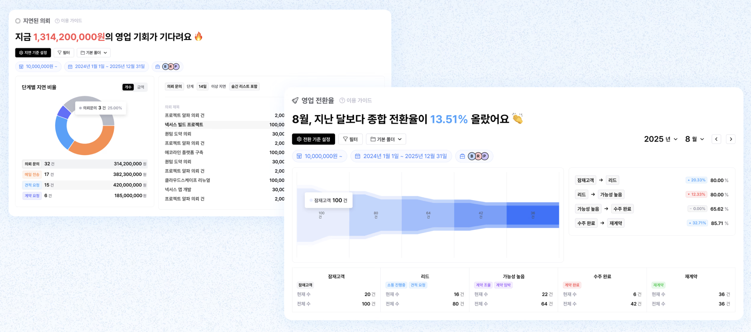Expand the 8 월 month dropdown
Image resolution: width=751 pixels, height=332 pixels.
(694, 139)
